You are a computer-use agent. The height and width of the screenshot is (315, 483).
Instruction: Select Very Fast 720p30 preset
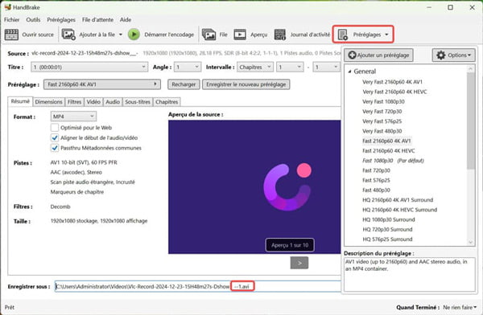tap(382, 112)
